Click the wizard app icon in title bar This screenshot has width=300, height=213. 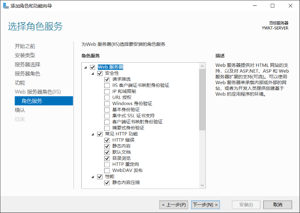(x=6, y=6)
